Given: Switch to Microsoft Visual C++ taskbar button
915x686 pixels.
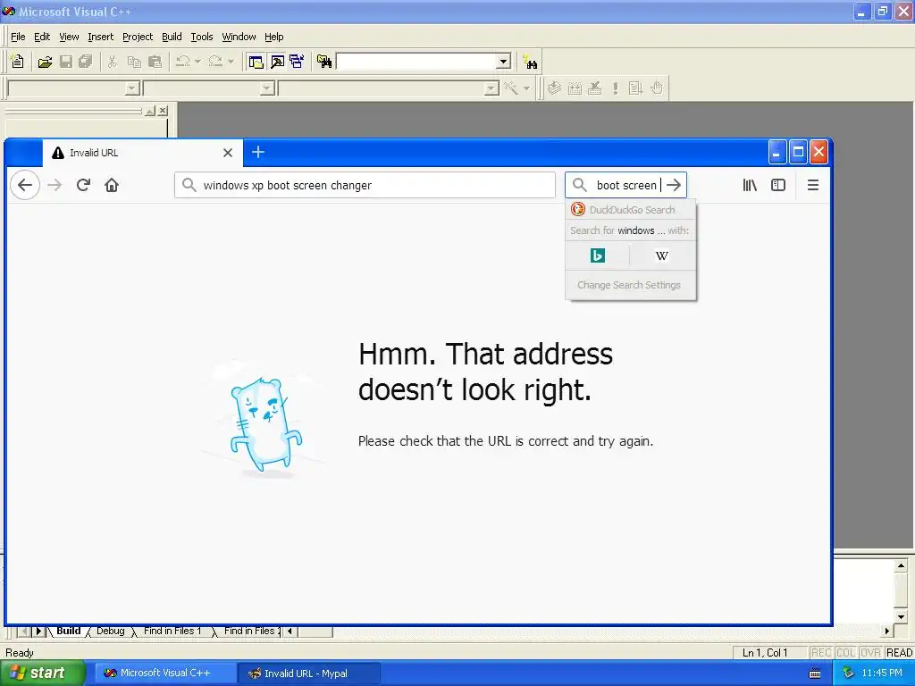Looking at the screenshot, I should [165, 673].
